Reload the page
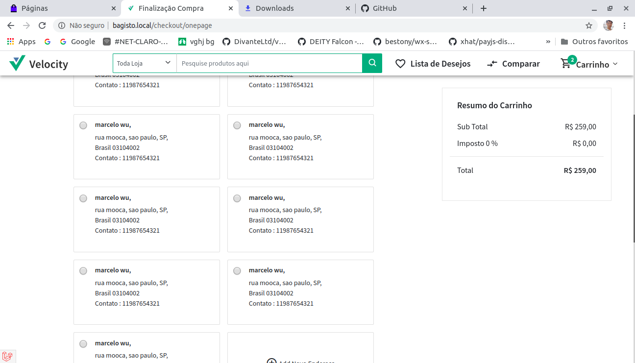Image resolution: width=635 pixels, height=363 pixels. pos(42,25)
